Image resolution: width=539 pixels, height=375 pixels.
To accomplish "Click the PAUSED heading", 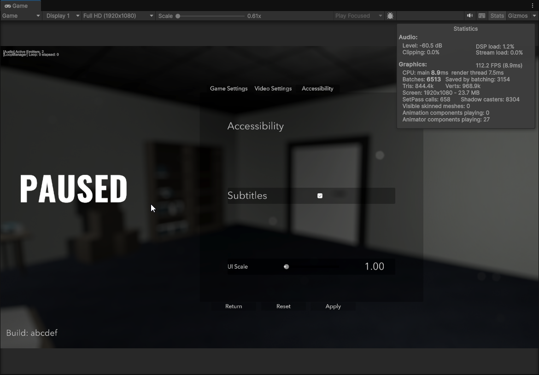I will click(74, 189).
